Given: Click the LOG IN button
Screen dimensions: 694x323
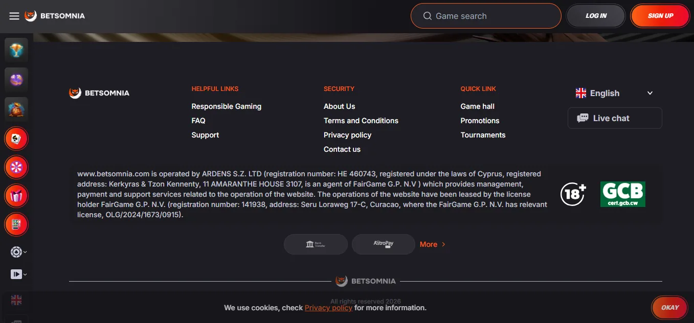Looking at the screenshot, I should (x=596, y=16).
